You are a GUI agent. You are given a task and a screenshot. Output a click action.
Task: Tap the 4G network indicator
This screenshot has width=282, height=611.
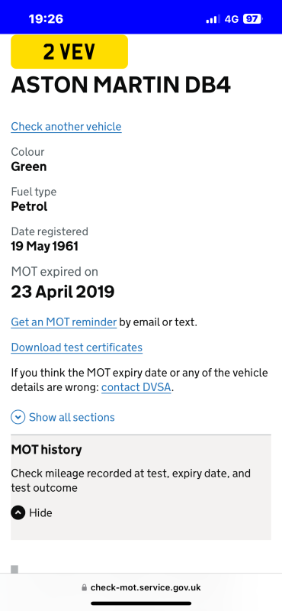click(232, 18)
